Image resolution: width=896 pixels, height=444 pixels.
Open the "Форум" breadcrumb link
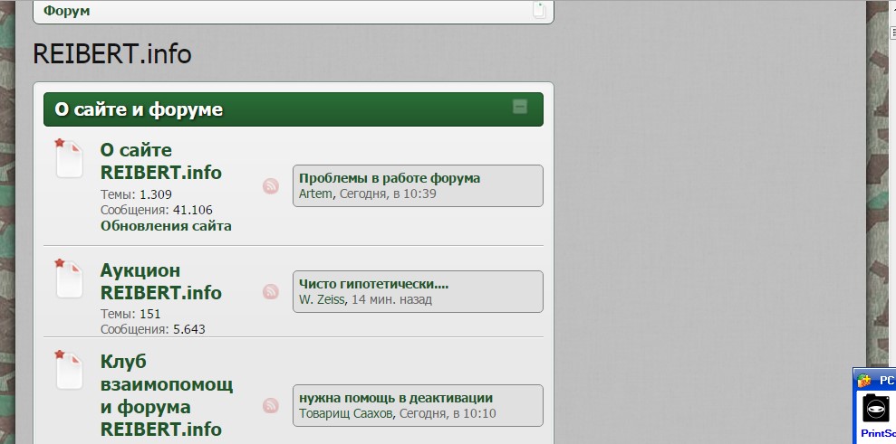coord(67,11)
